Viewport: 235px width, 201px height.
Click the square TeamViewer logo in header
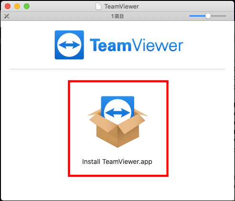coord(69,45)
